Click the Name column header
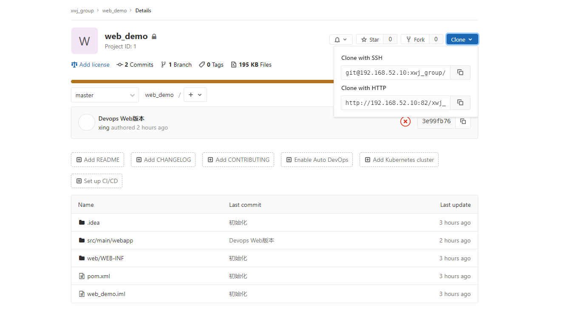This screenshot has height=324, width=564. 86,205
